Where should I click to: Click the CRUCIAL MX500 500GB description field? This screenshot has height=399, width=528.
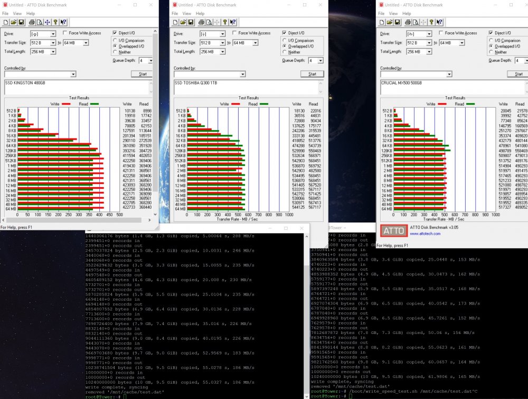tap(453, 87)
